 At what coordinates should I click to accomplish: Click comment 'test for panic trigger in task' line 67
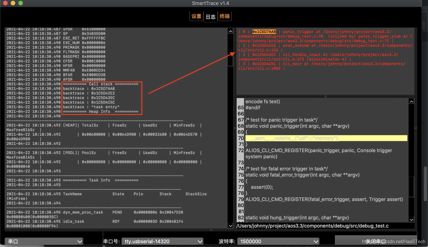[281, 120]
